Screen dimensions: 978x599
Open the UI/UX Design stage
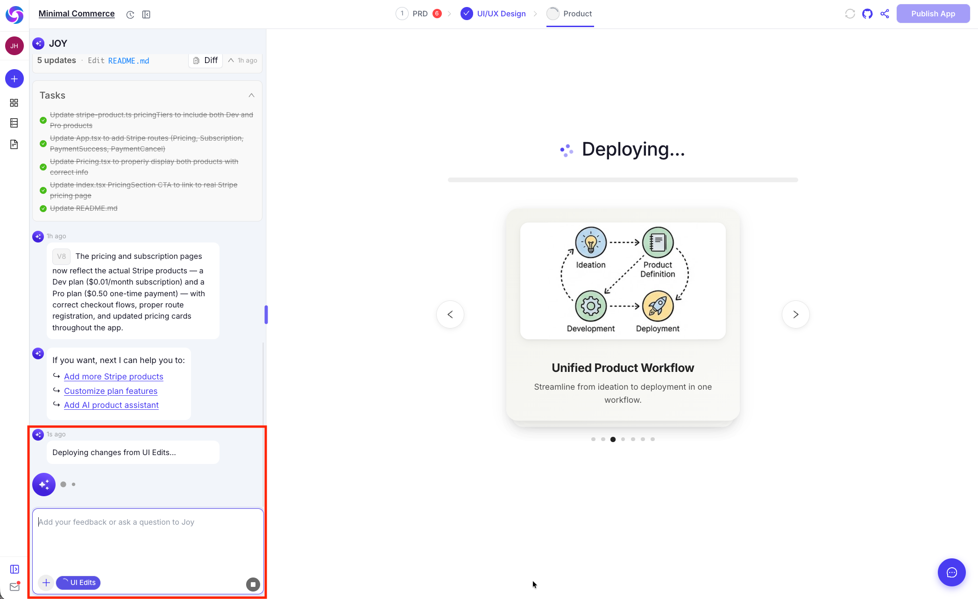coord(501,14)
